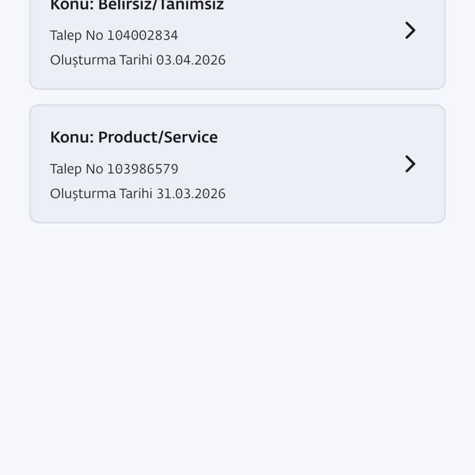Click empty area below the request list

pyautogui.click(x=237, y=346)
